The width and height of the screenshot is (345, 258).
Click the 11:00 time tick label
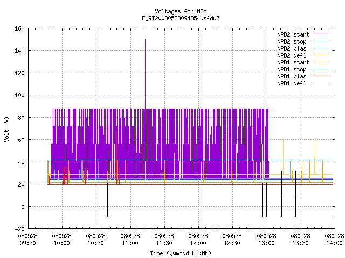(130, 243)
